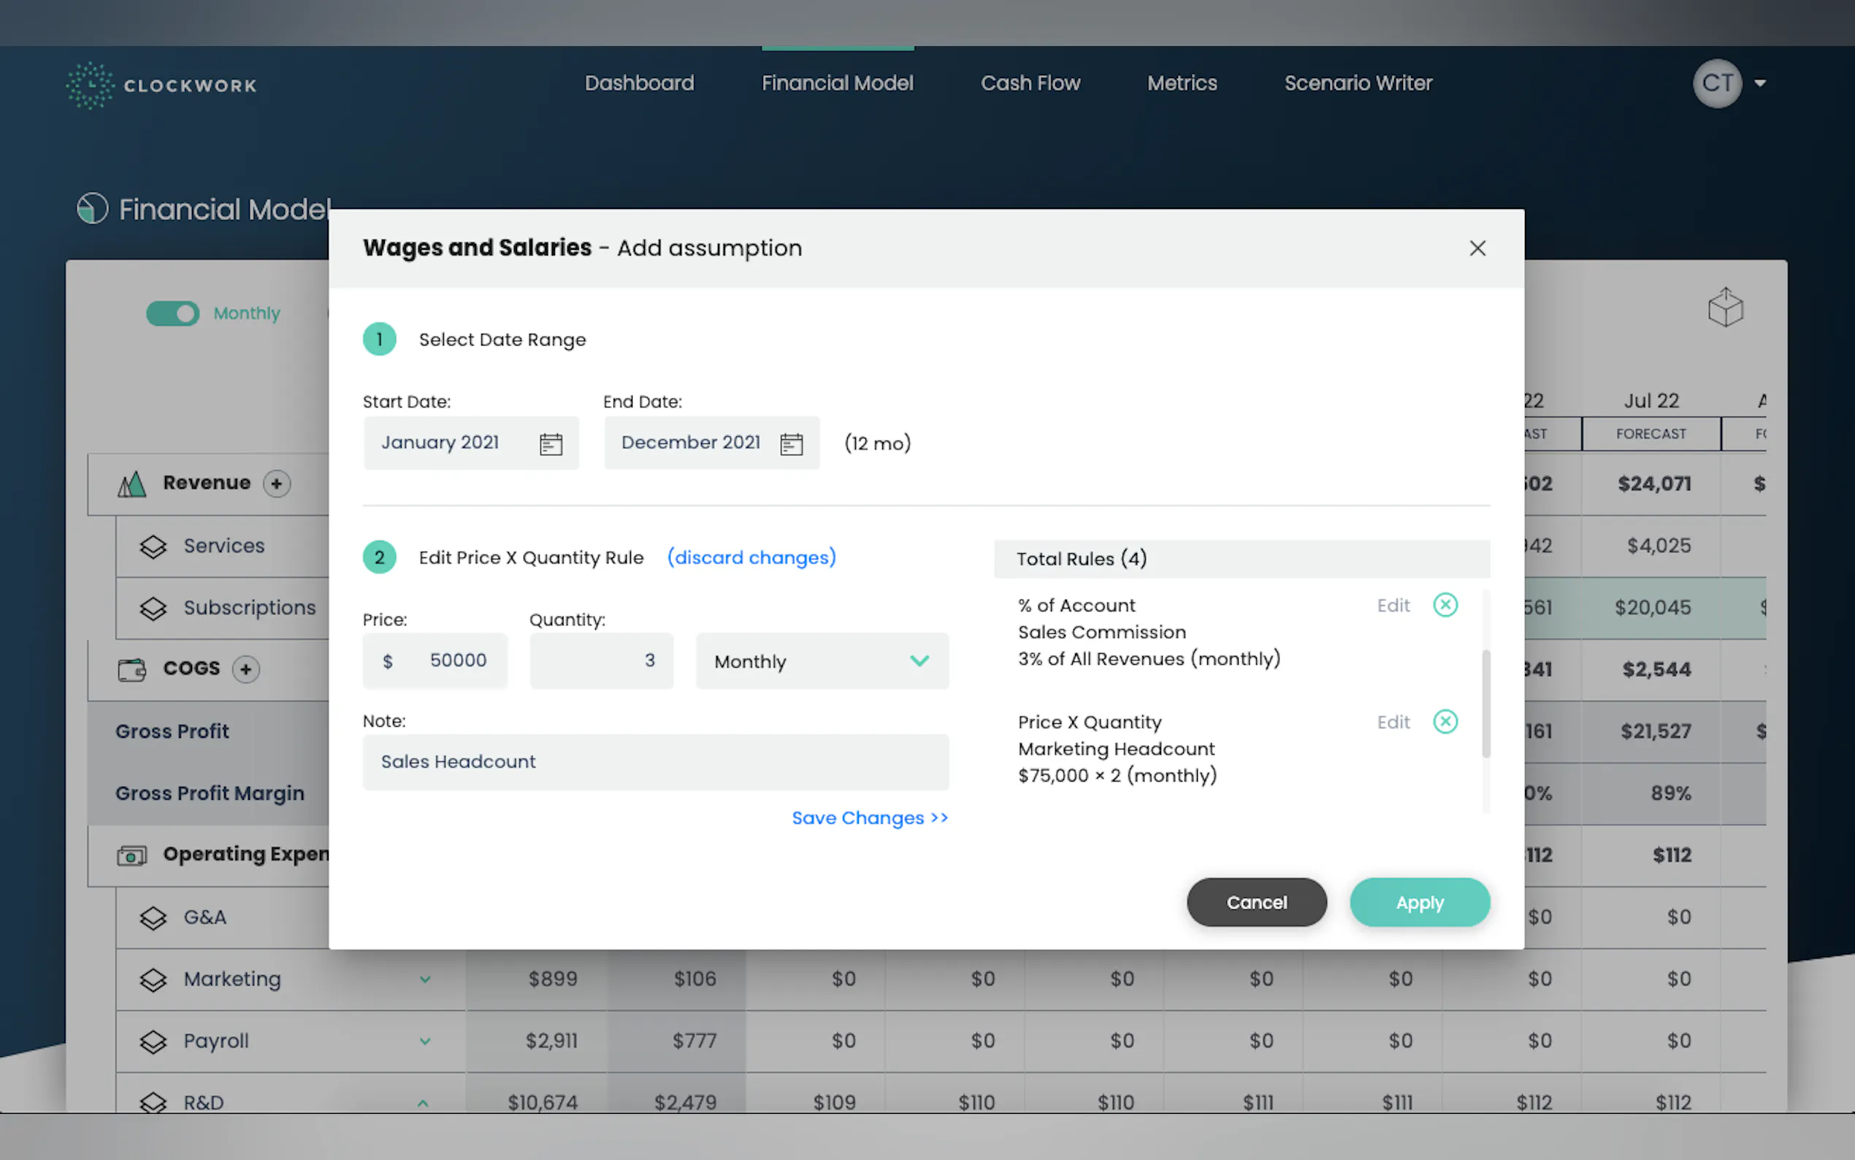Expand the Marketing row chevron
1855x1160 pixels.
pyautogui.click(x=425, y=980)
